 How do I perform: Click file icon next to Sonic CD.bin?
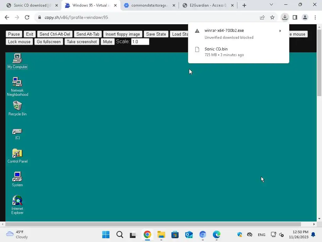(197, 49)
